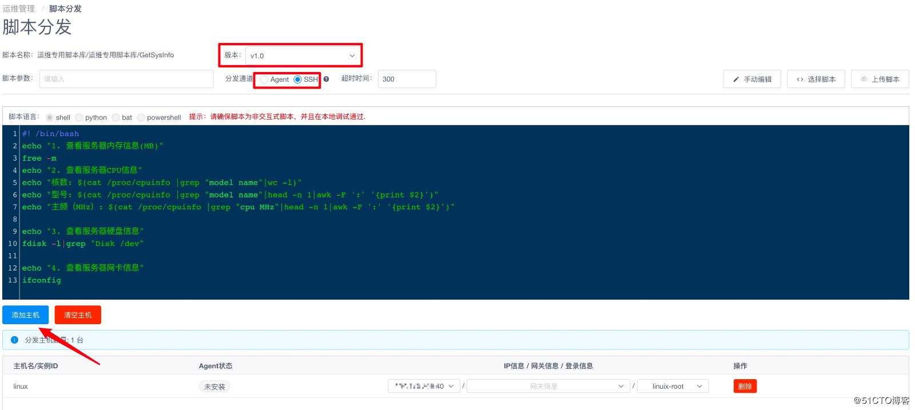Screen dimensions: 915x410
Task: Click the 主机名/实例ID column header
Action: (x=35, y=366)
